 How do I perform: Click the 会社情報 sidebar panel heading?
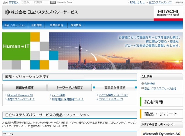coord(147,77)
